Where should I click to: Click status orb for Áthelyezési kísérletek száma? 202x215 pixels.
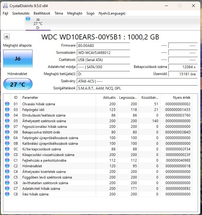coord(7,171)
